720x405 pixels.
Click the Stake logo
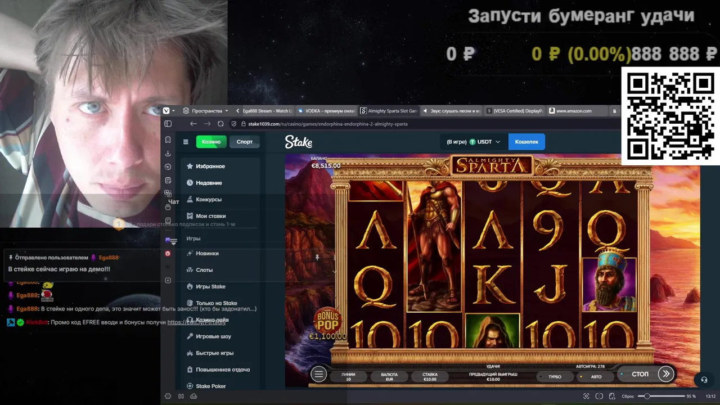(x=299, y=142)
